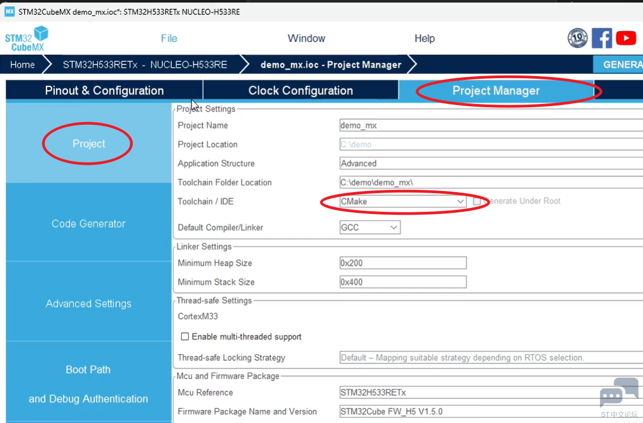643x423 pixels.
Task: Select the Project side section
Action: pos(89,143)
